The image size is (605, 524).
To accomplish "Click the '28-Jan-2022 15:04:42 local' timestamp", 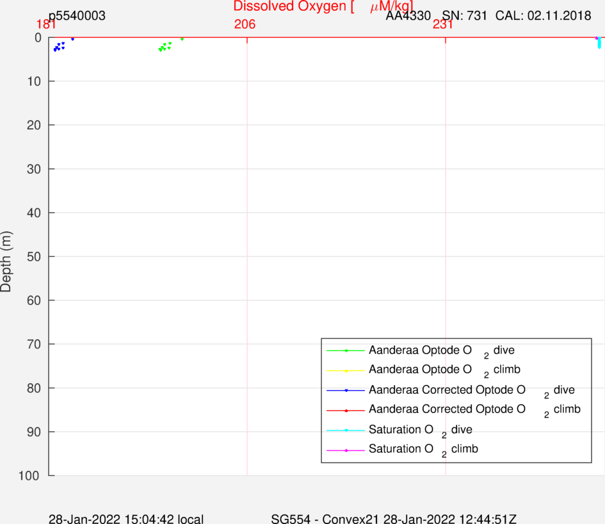I will point(125,519).
